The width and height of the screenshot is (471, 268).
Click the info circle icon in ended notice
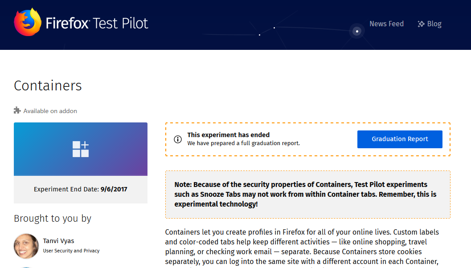click(178, 139)
